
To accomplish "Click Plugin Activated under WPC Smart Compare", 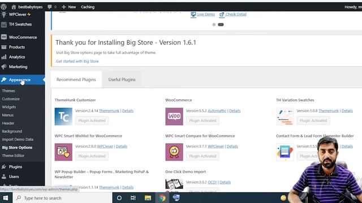I will (202, 156).
